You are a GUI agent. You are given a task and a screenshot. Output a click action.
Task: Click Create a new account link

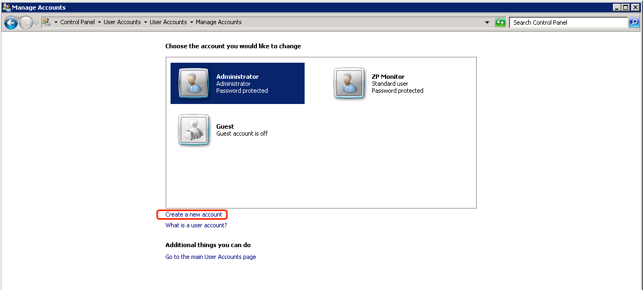click(194, 214)
